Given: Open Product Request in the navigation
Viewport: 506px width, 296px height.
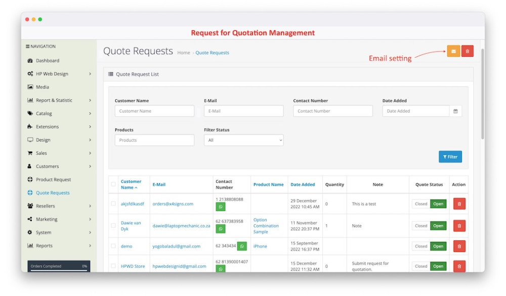Looking at the screenshot, I should (53, 180).
